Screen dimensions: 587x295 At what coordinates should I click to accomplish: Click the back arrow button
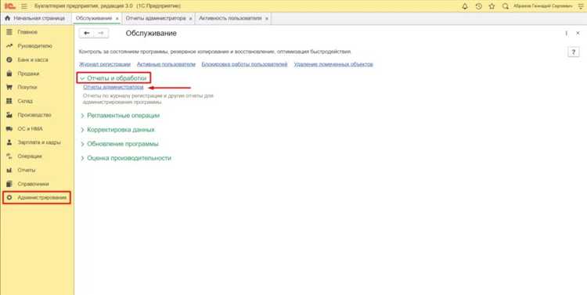(x=87, y=34)
